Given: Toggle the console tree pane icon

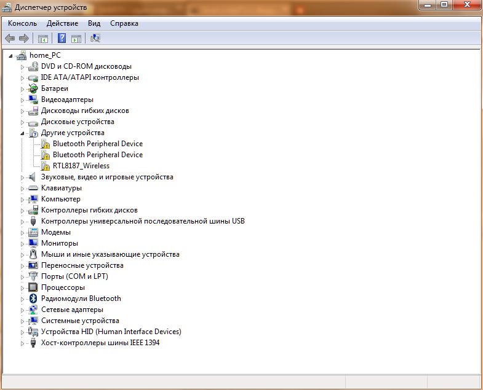Looking at the screenshot, I should [x=43, y=39].
